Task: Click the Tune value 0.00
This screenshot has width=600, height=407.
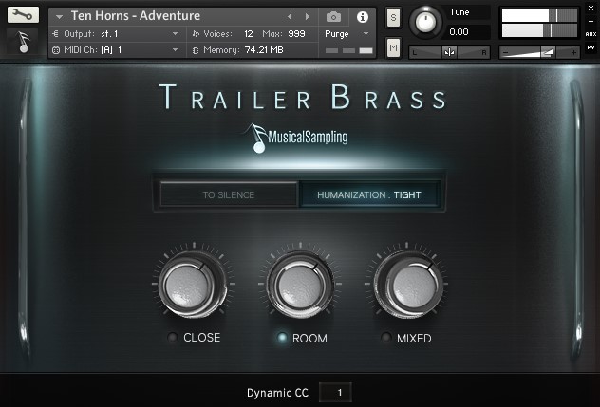Action: (x=459, y=31)
